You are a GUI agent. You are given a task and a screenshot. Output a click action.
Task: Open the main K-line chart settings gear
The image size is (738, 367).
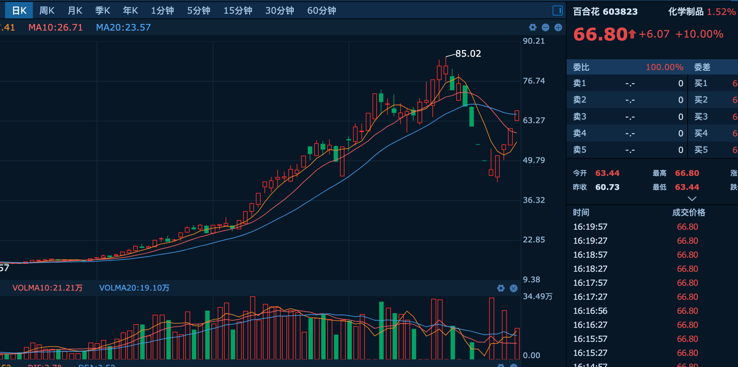533,27
